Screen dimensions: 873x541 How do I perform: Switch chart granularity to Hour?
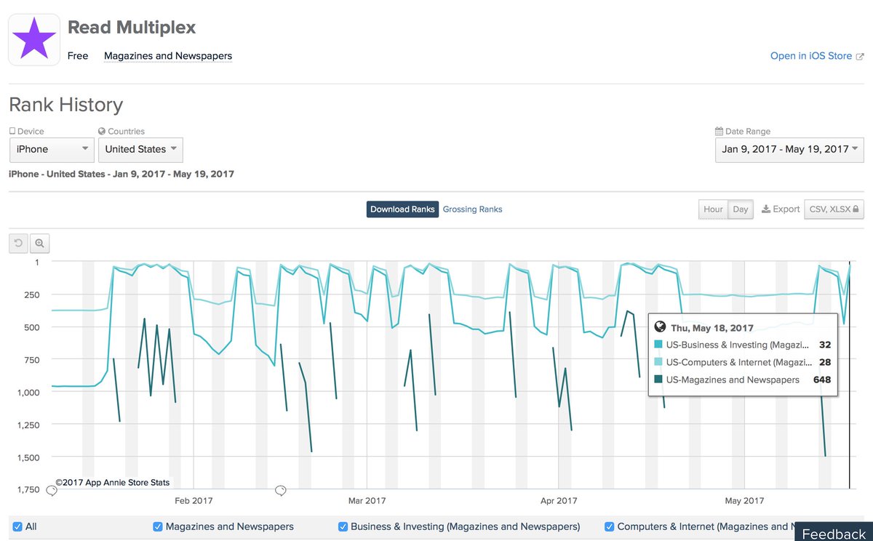713,209
